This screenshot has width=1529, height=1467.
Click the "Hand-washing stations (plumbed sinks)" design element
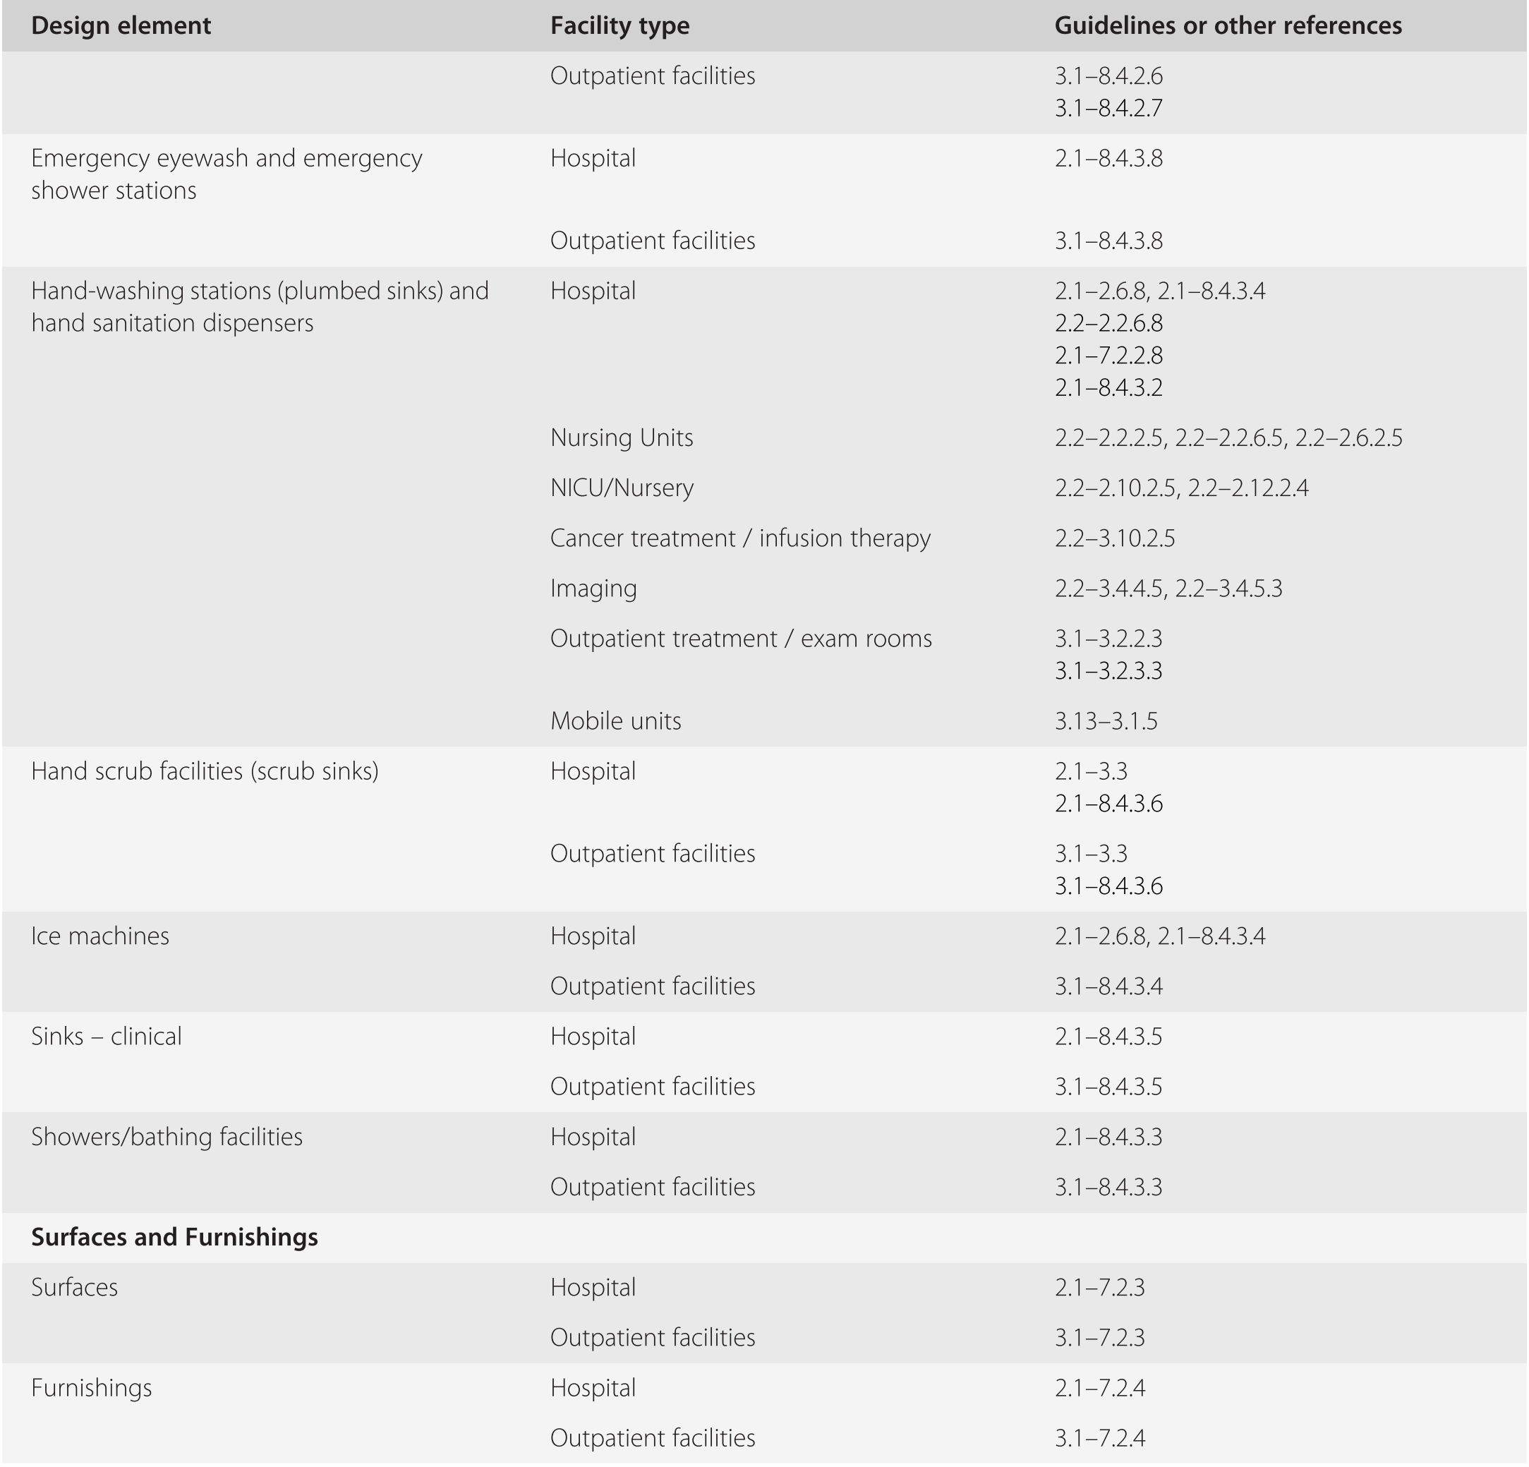pyautogui.click(x=260, y=307)
